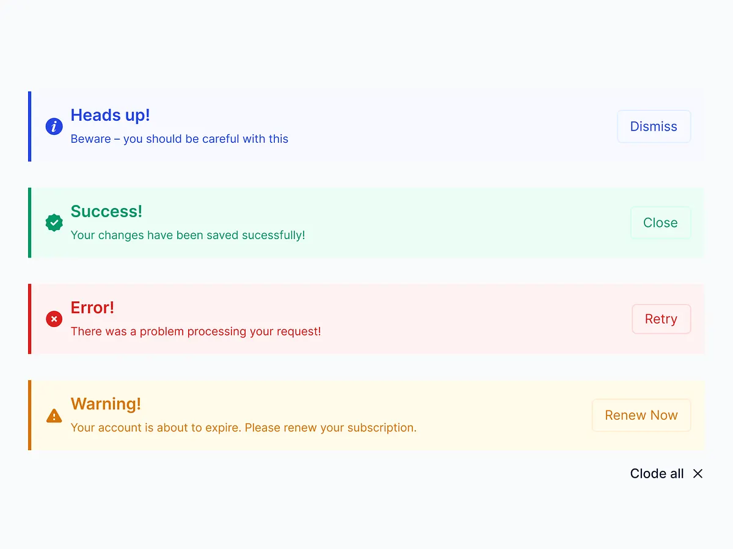Click the orange warning triangle icon
This screenshot has width=733, height=549.
tap(54, 415)
